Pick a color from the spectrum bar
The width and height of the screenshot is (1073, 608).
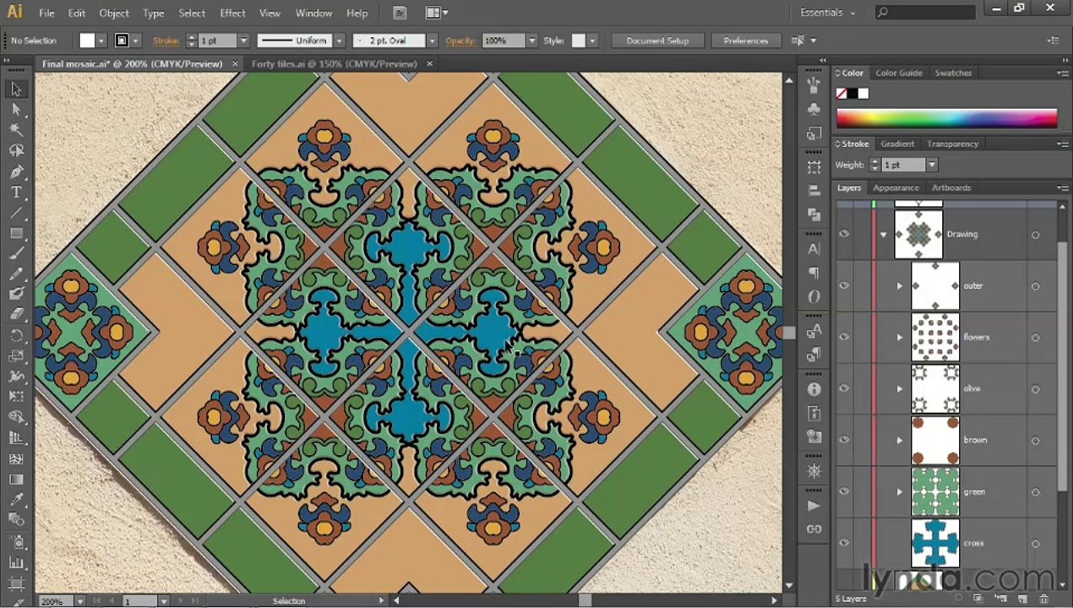coord(946,119)
